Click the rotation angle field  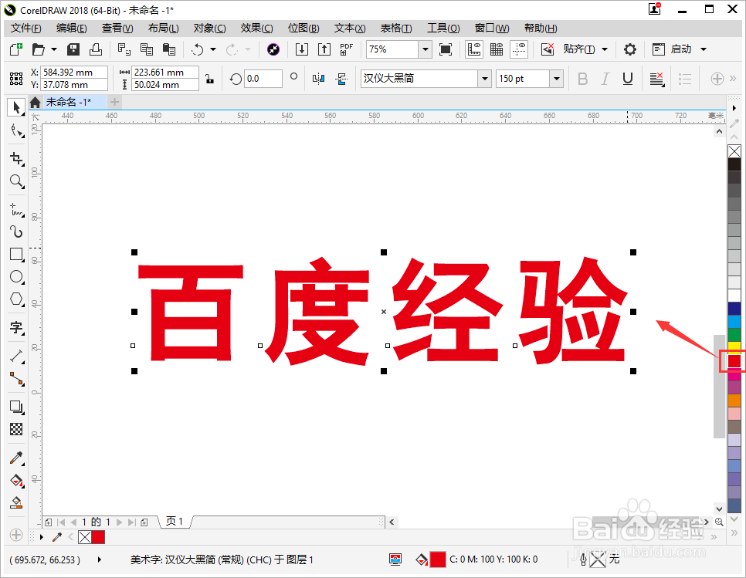click(x=263, y=79)
